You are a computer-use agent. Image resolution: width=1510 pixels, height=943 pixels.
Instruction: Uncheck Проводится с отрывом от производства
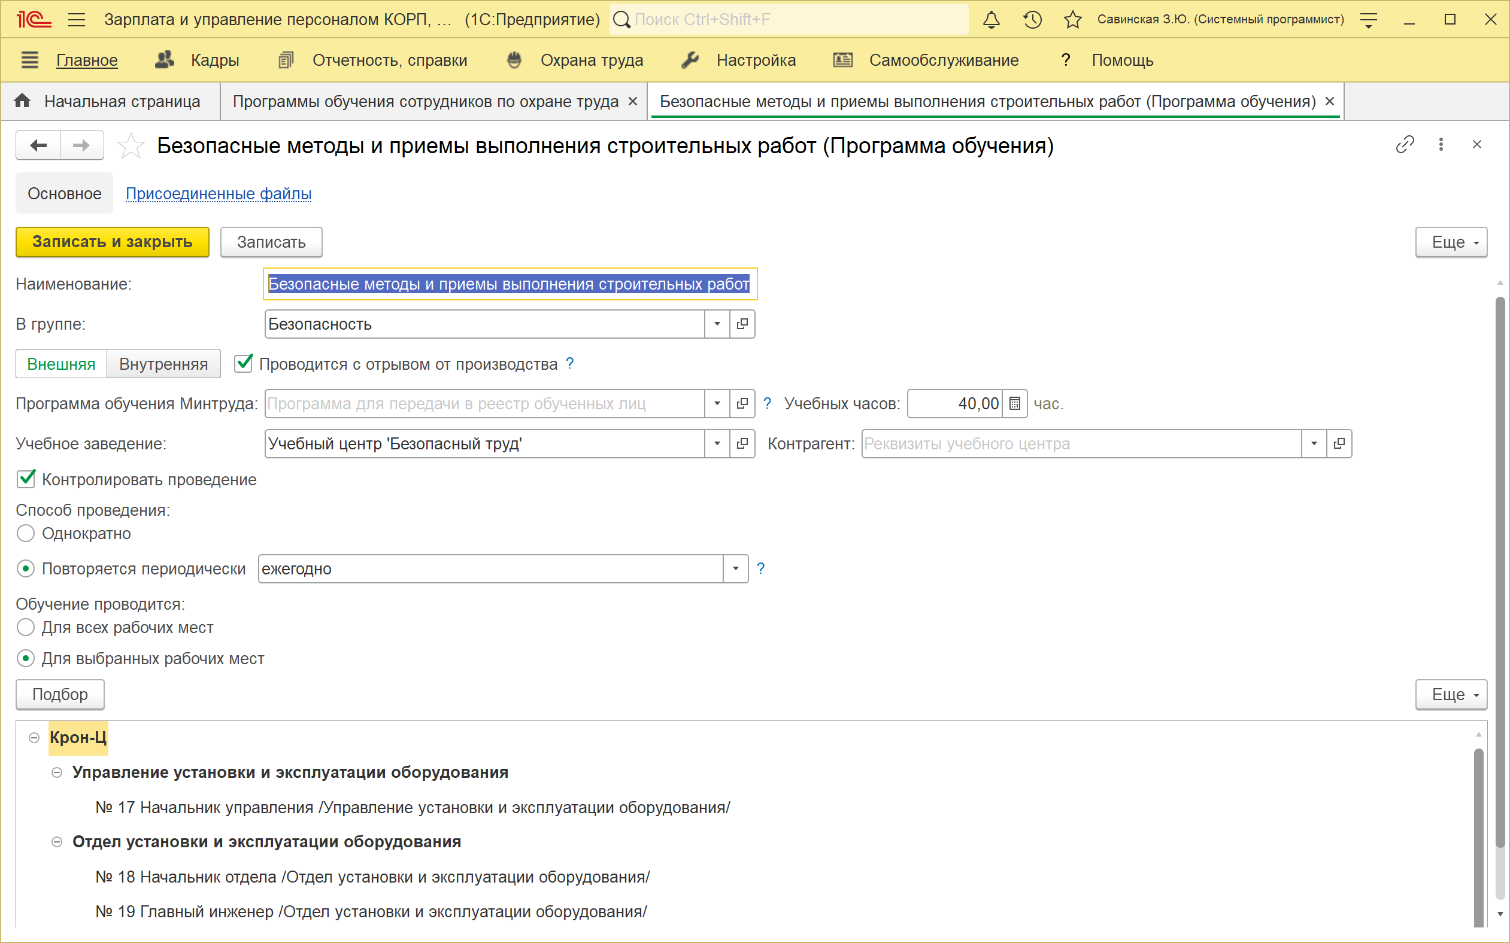click(242, 364)
